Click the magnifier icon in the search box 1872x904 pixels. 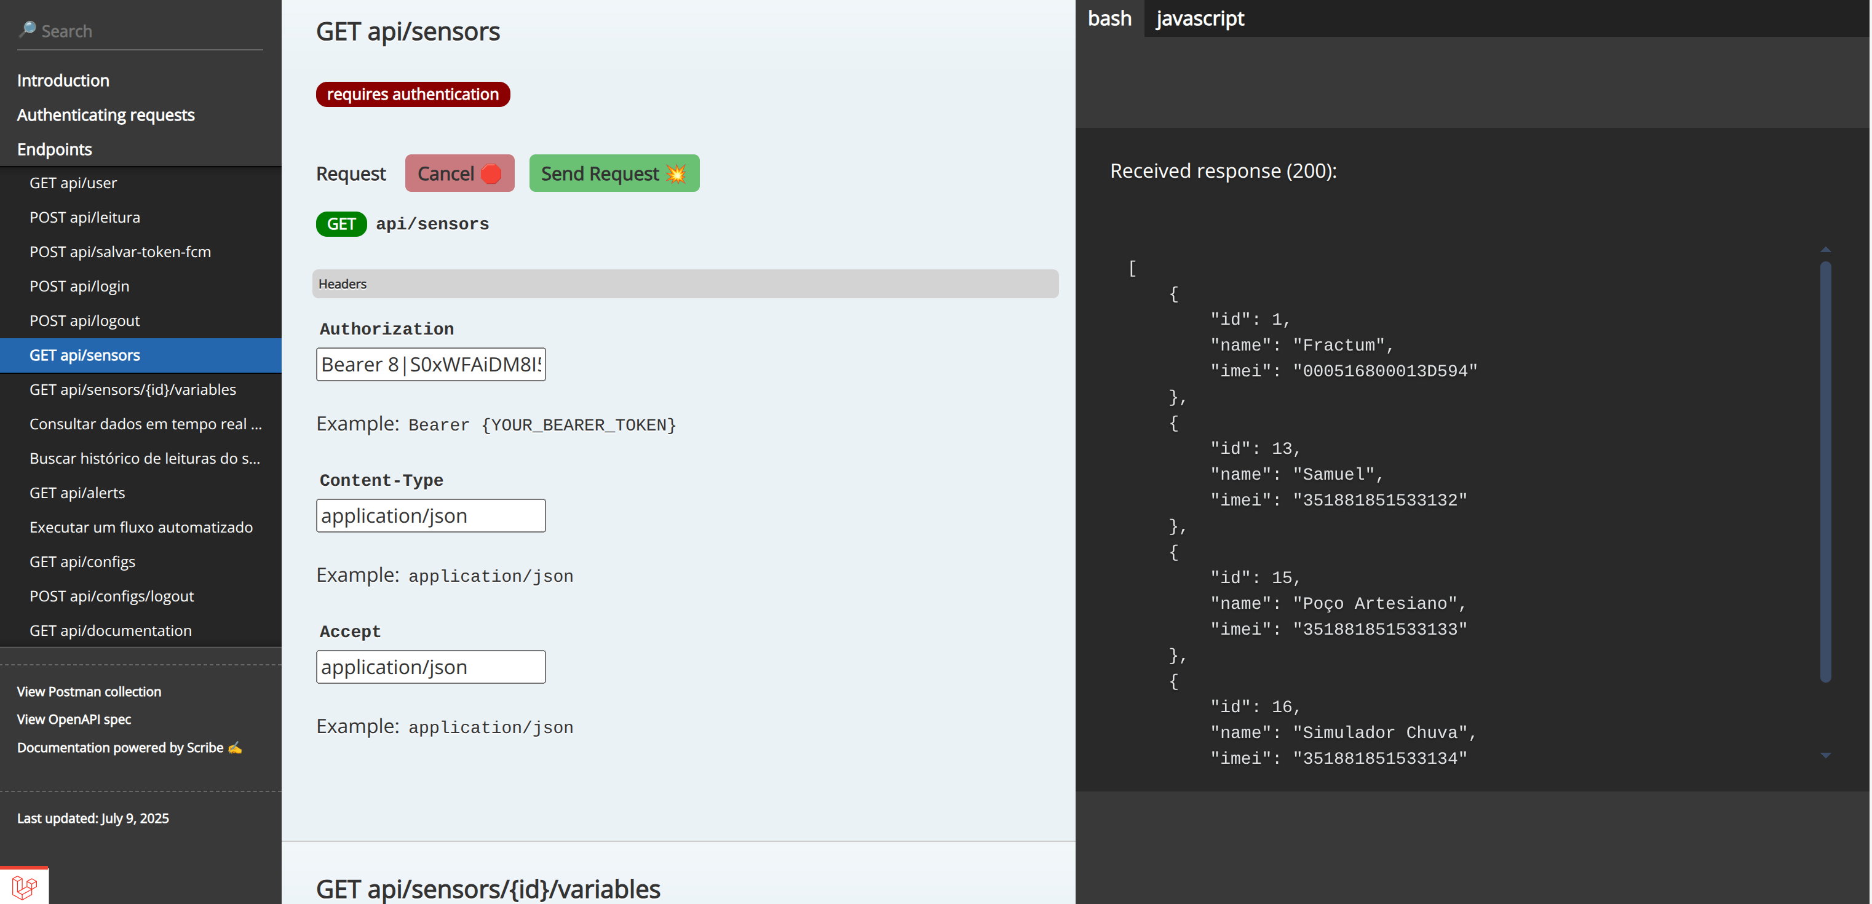[28, 29]
